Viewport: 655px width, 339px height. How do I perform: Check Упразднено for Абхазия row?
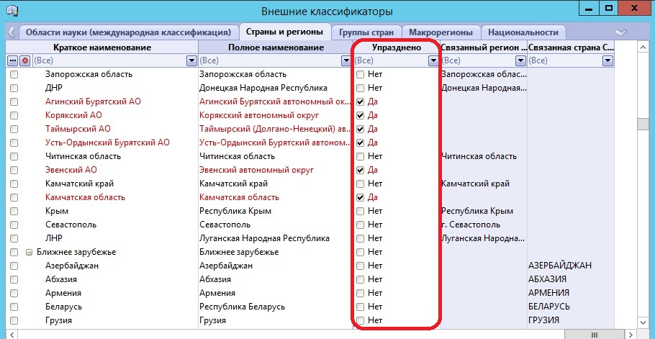(360, 280)
